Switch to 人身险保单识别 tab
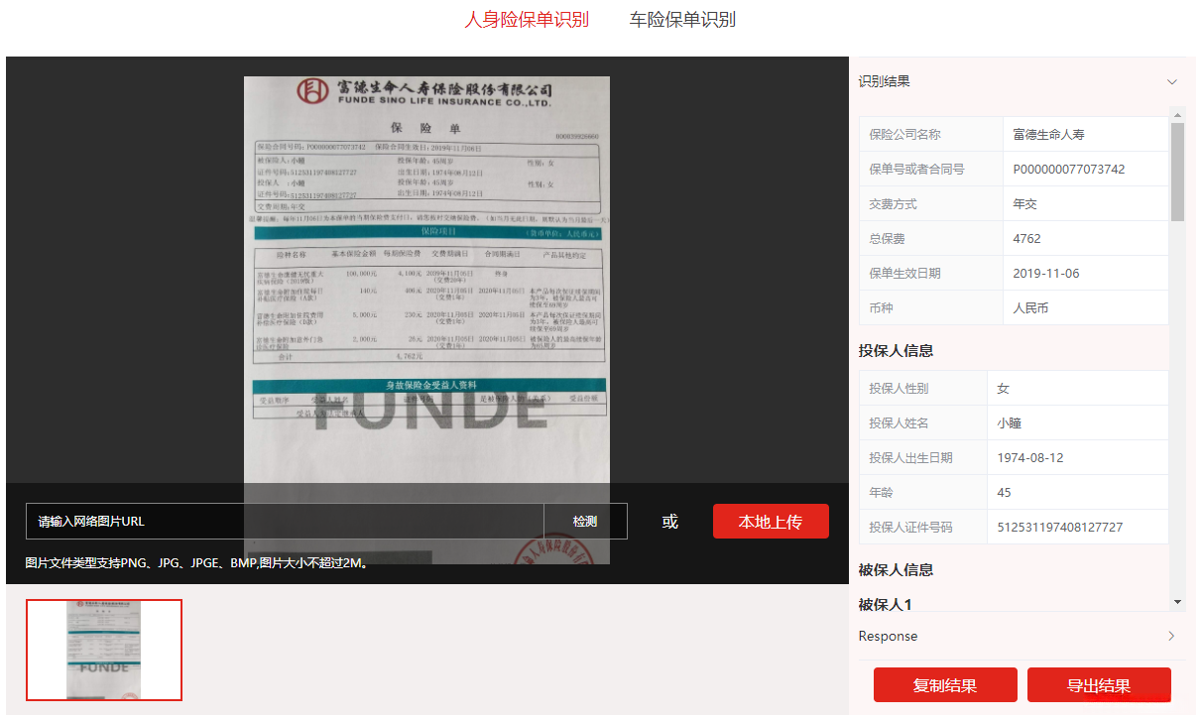The width and height of the screenshot is (1202, 721). pyautogui.click(x=527, y=19)
